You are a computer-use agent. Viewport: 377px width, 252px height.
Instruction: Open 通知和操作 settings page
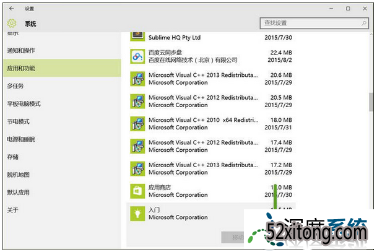click(x=63, y=51)
